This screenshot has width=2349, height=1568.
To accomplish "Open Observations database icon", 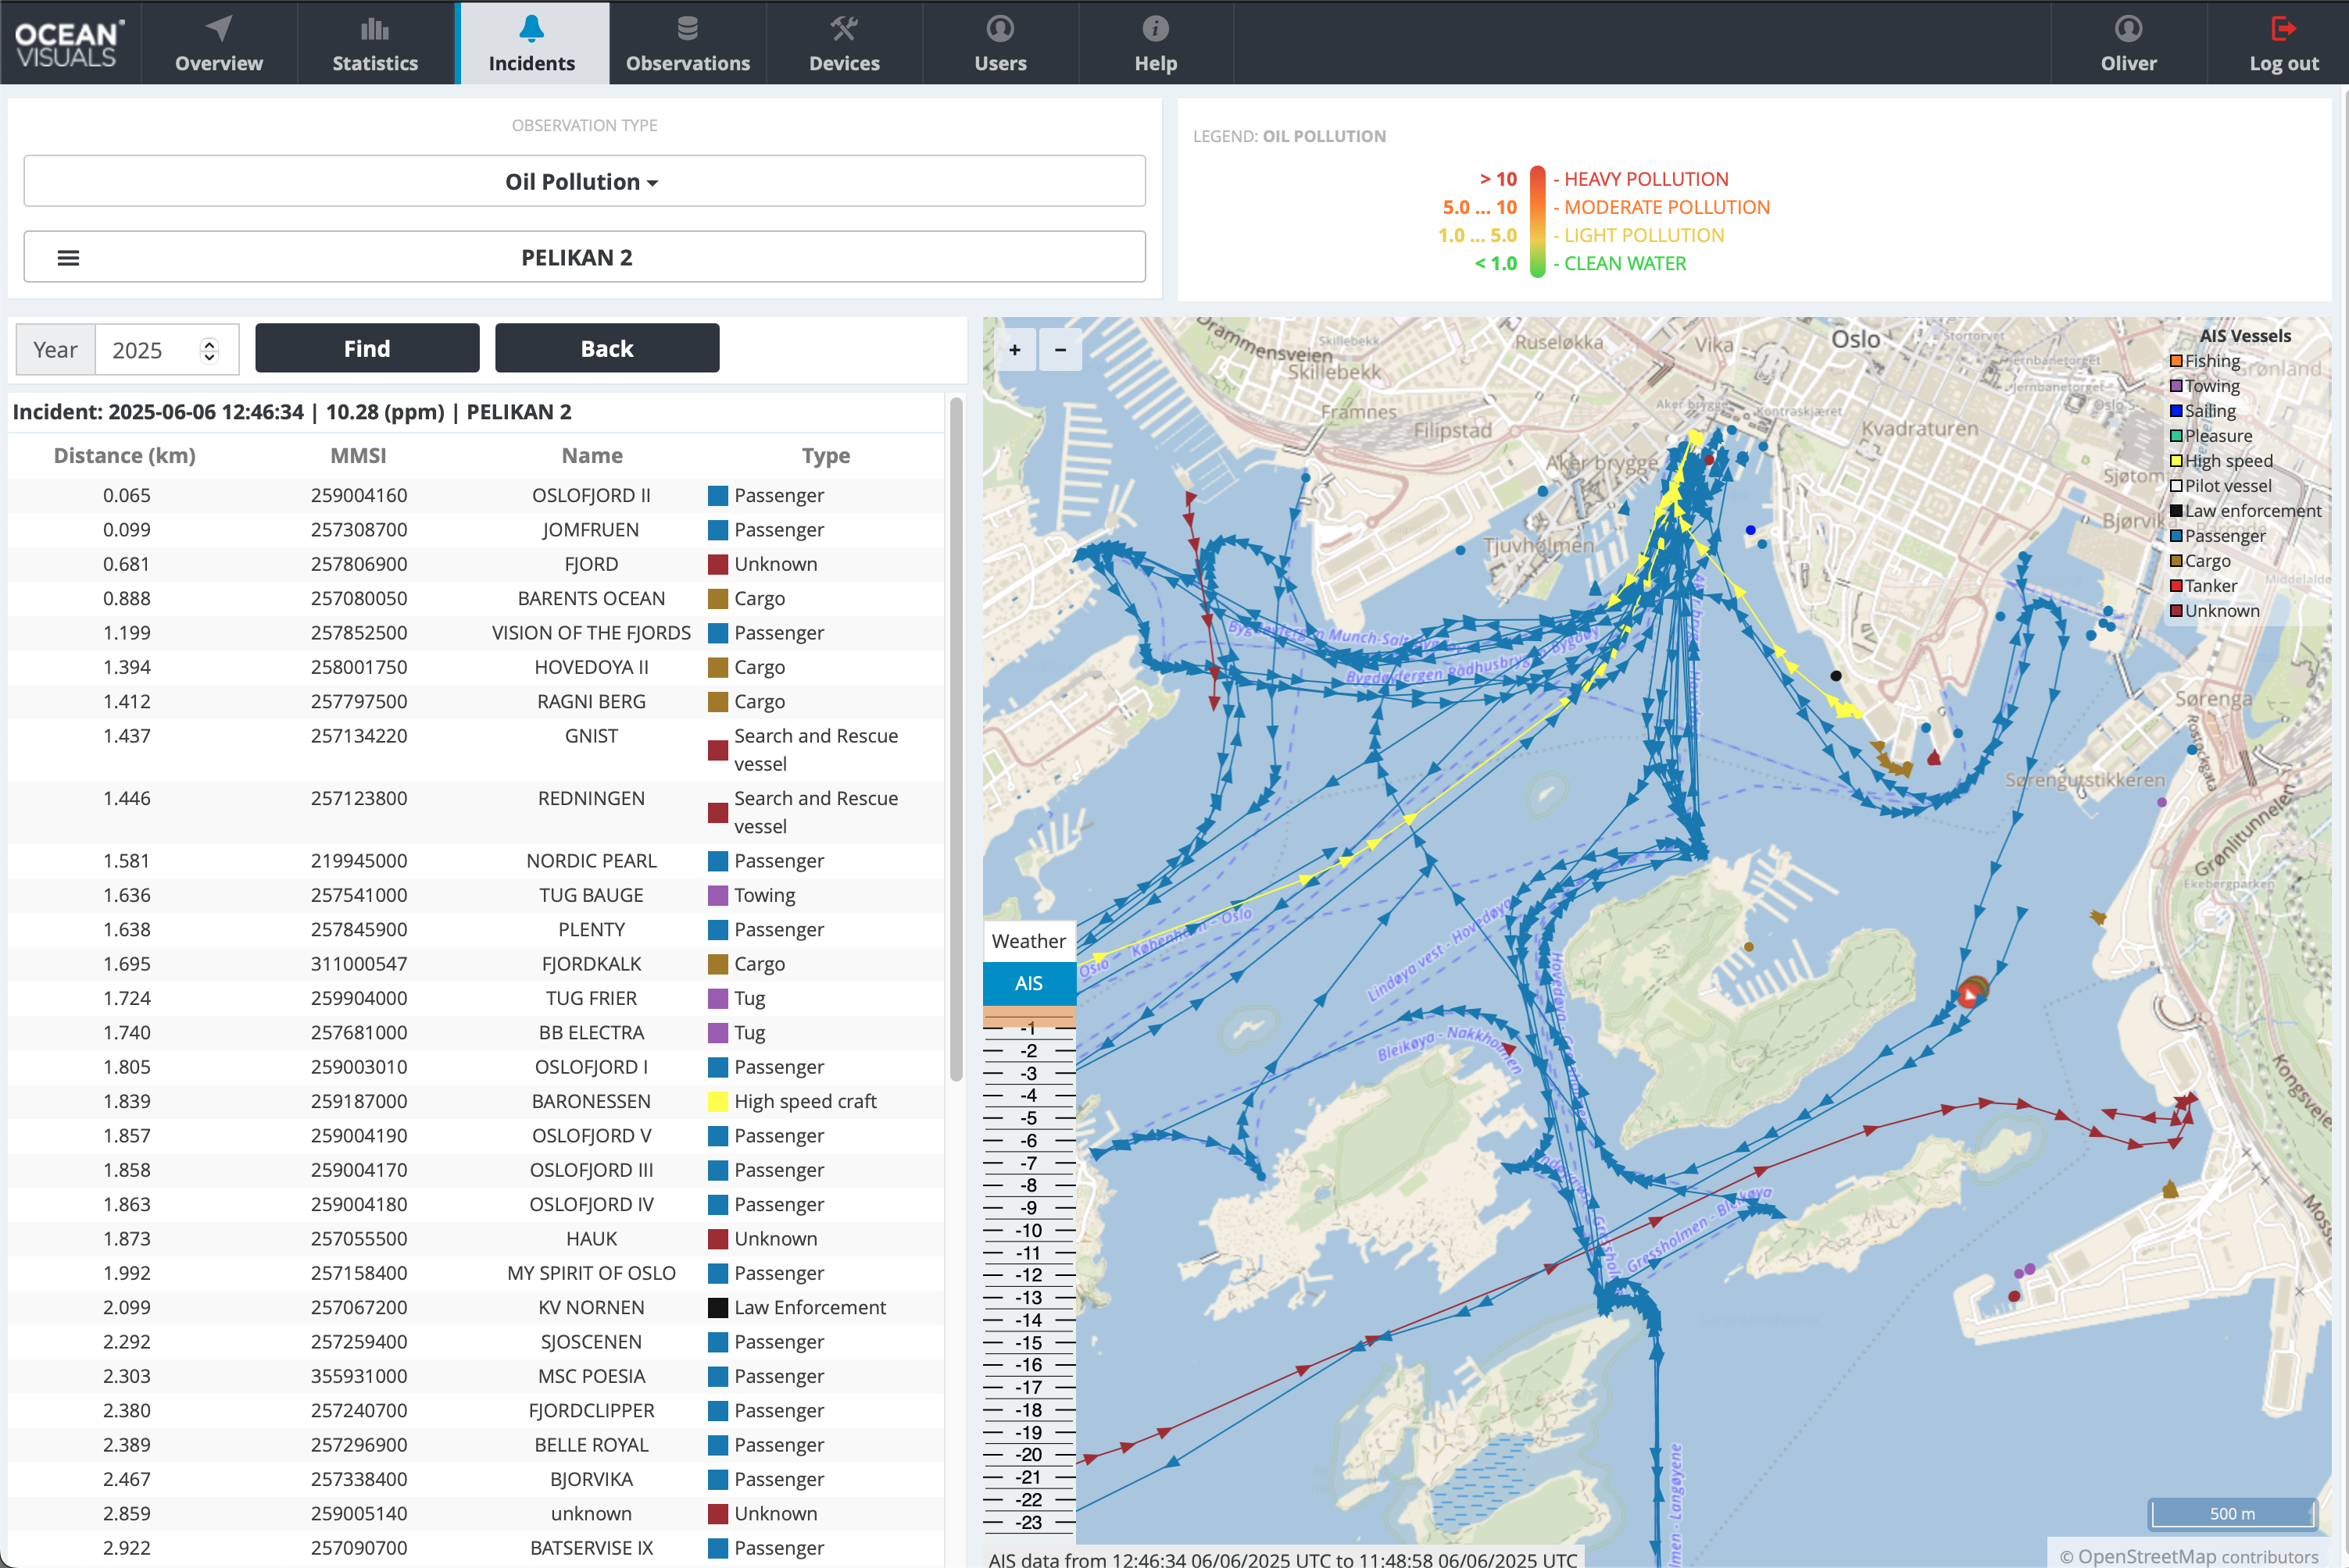I will pos(688,28).
